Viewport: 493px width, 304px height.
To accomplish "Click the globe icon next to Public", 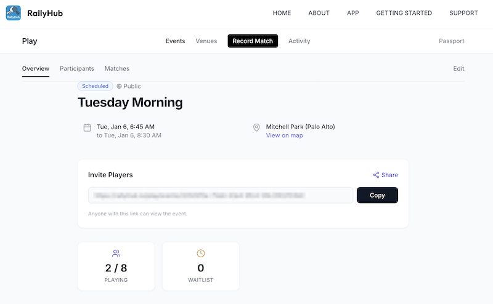I will tap(120, 87).
